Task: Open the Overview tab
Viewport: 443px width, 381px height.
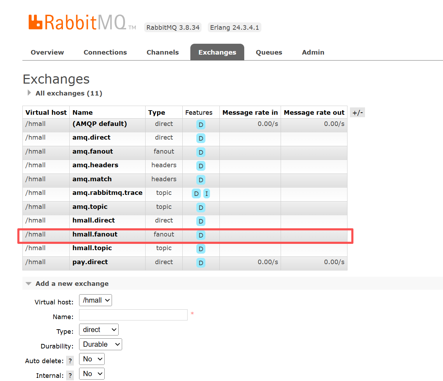Action: [47, 52]
